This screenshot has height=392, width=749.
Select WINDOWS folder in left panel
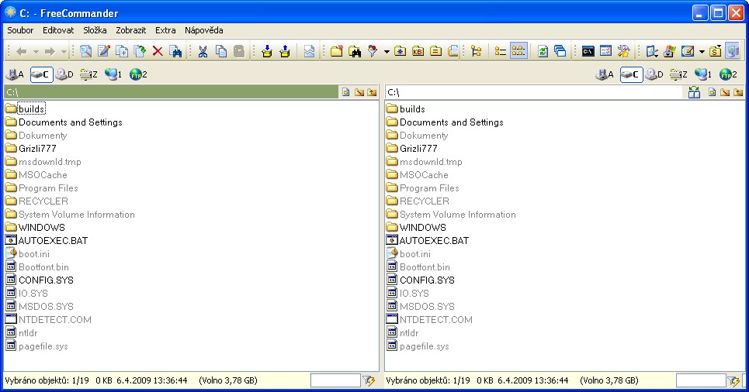point(41,228)
